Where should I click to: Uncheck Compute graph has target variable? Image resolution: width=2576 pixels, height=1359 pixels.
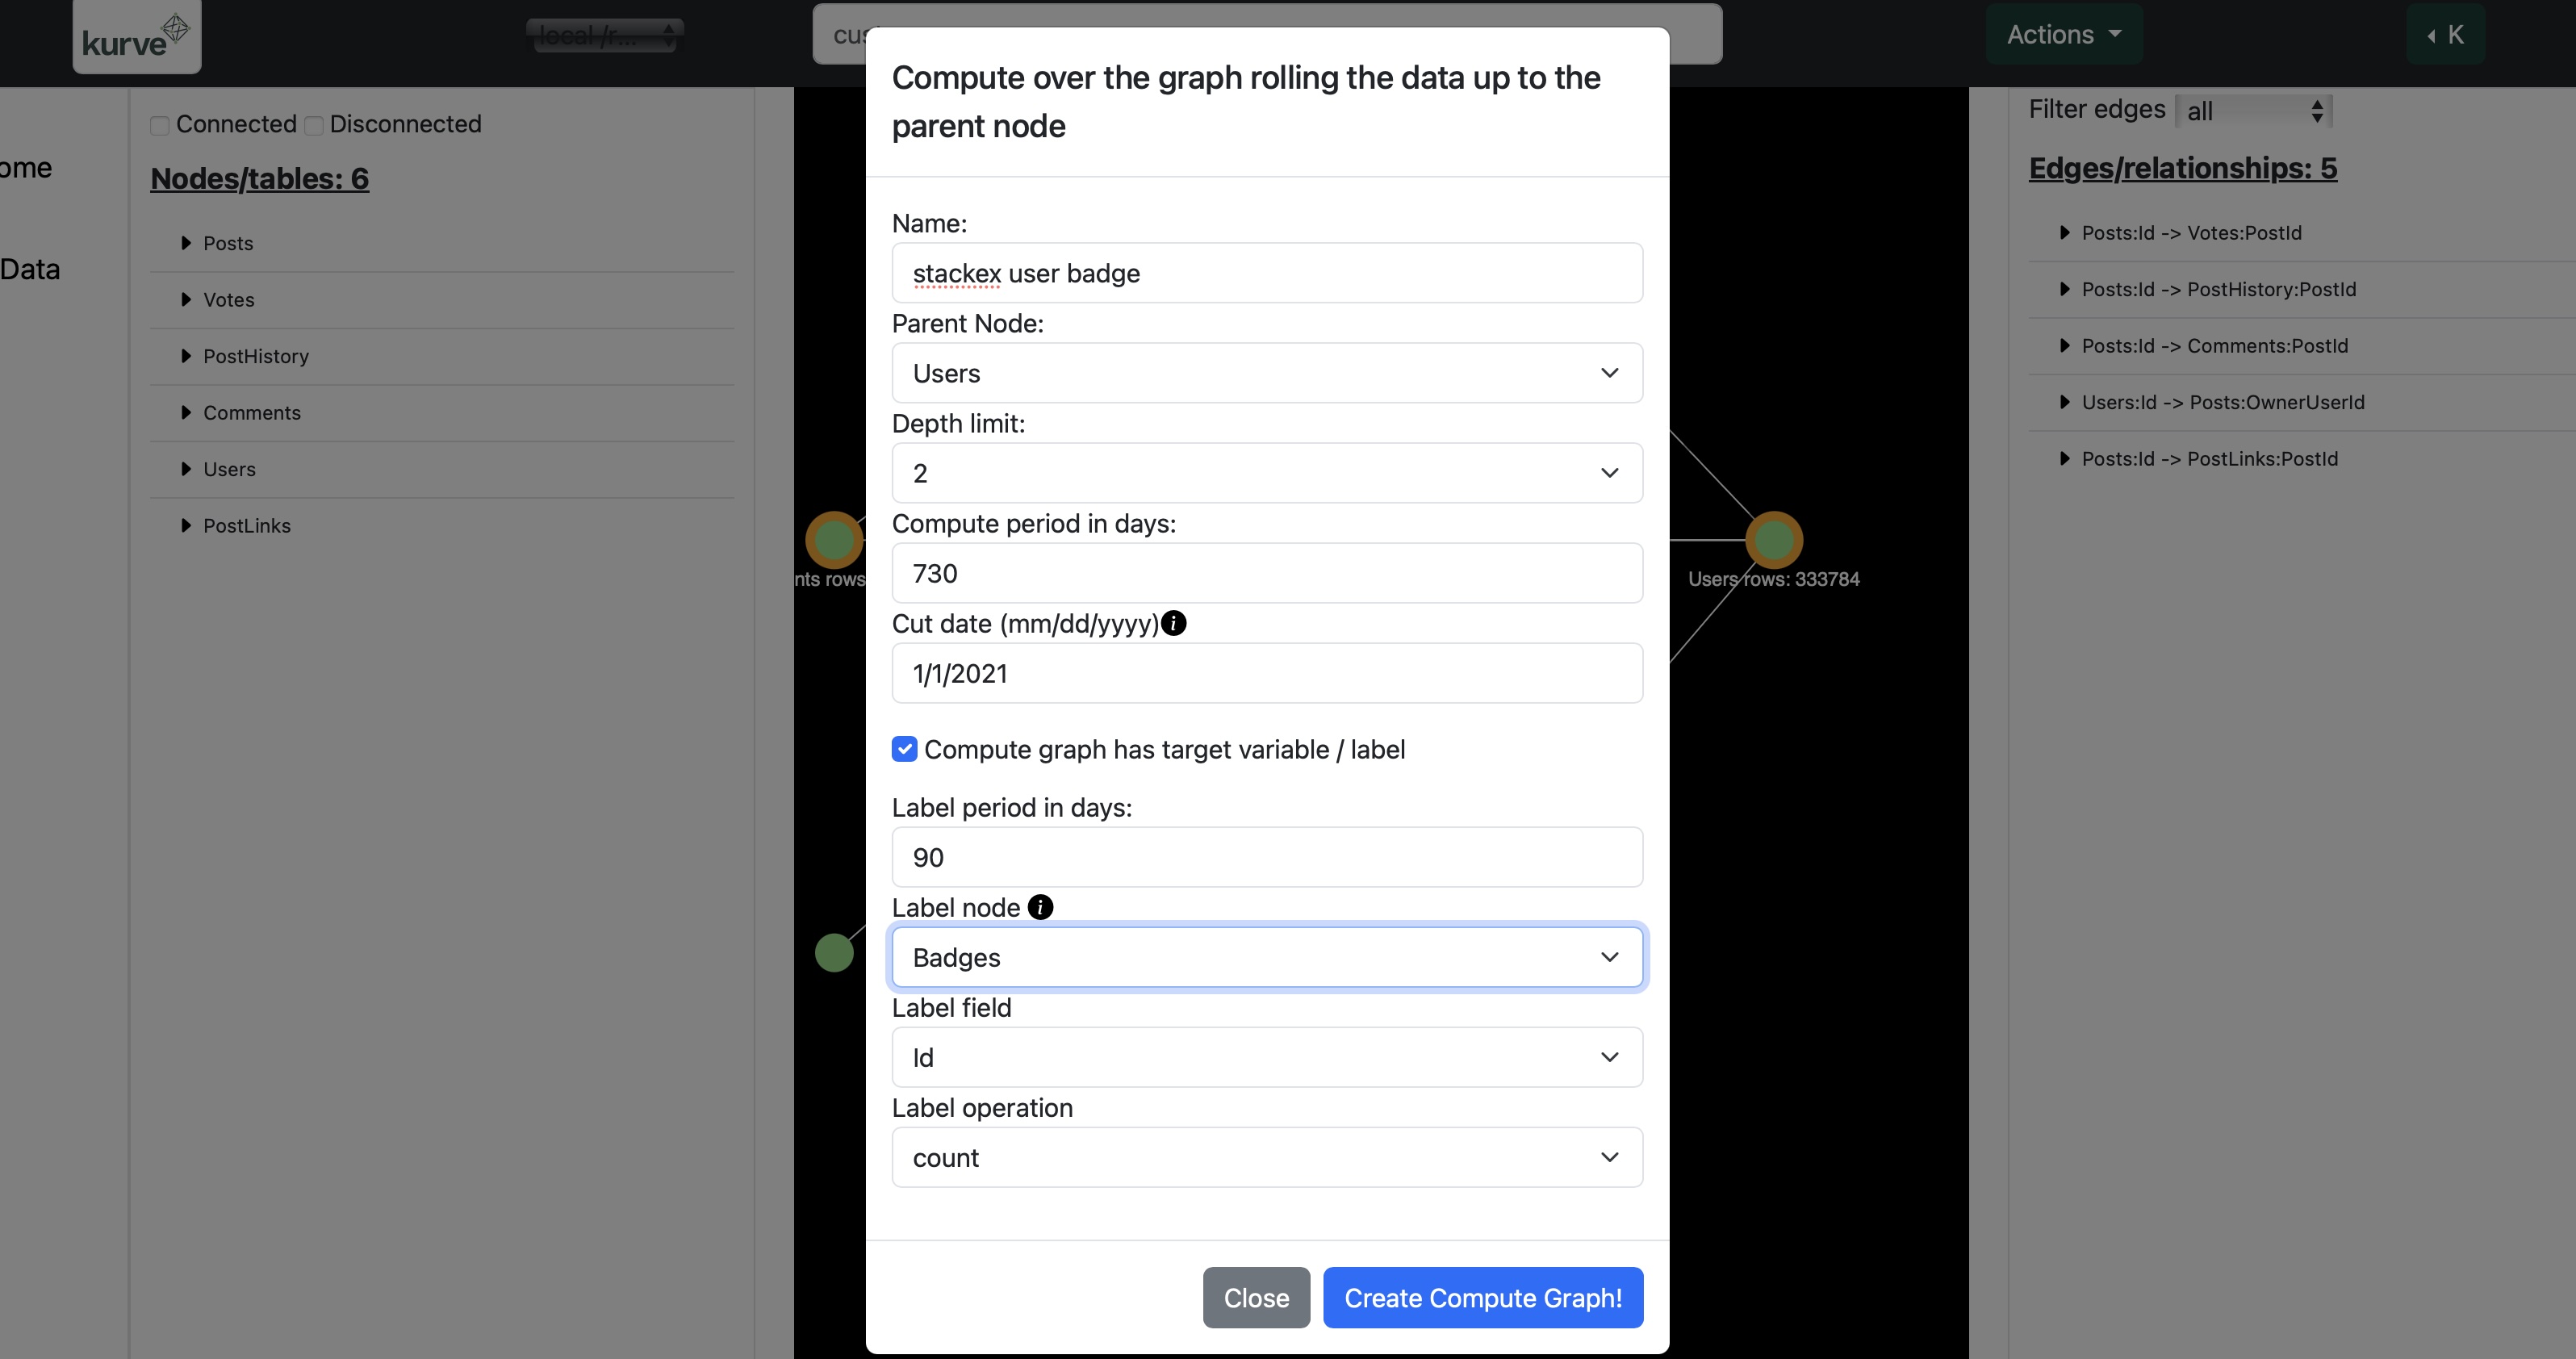point(904,749)
